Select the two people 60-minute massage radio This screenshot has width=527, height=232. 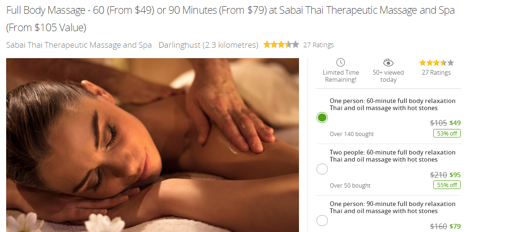322,169
